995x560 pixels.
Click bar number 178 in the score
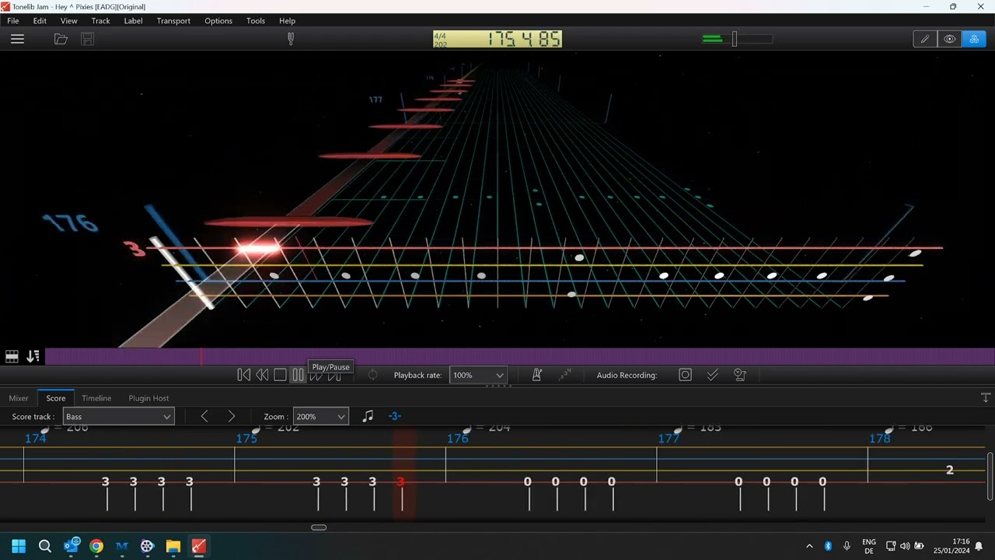[x=880, y=439]
